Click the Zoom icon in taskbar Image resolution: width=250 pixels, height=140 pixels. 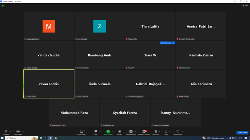[x=50, y=138]
